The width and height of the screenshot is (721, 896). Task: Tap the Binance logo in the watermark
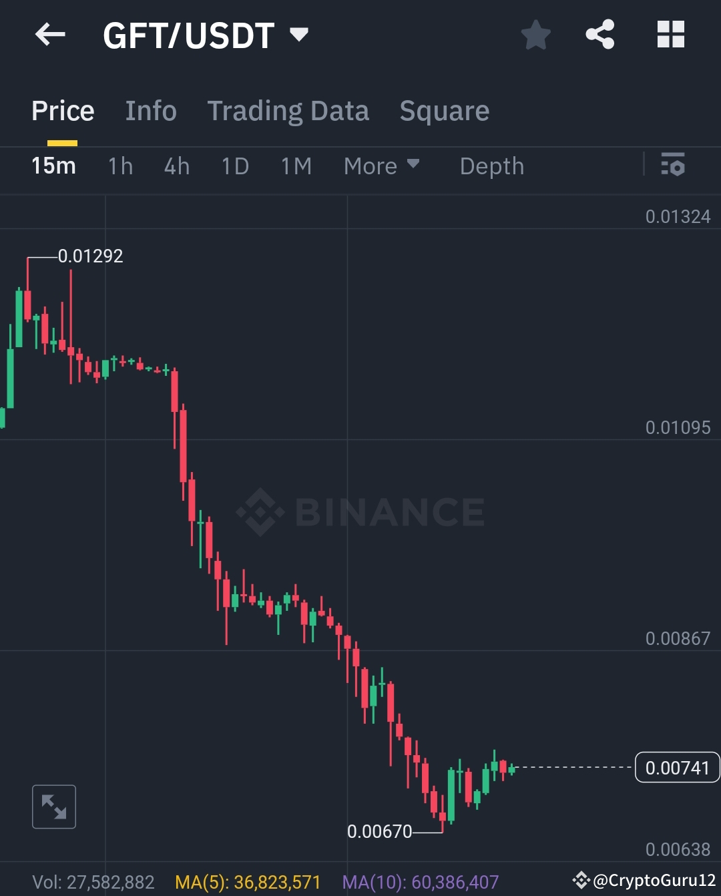[x=260, y=512]
